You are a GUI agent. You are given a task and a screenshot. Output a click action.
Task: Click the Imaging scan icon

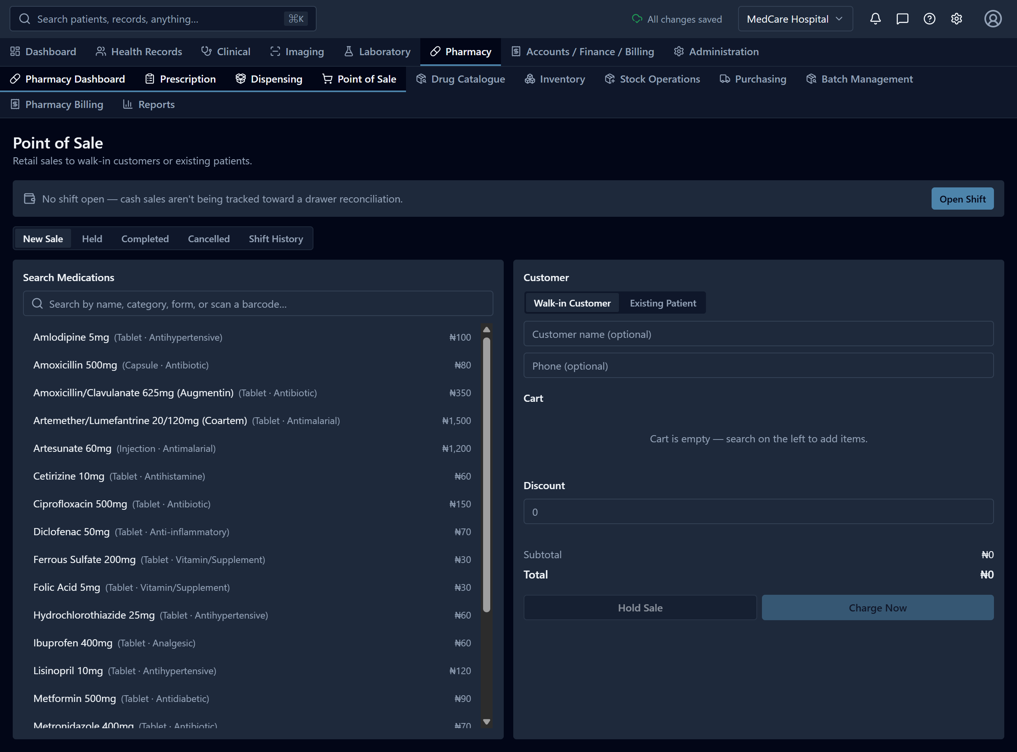[x=275, y=52]
